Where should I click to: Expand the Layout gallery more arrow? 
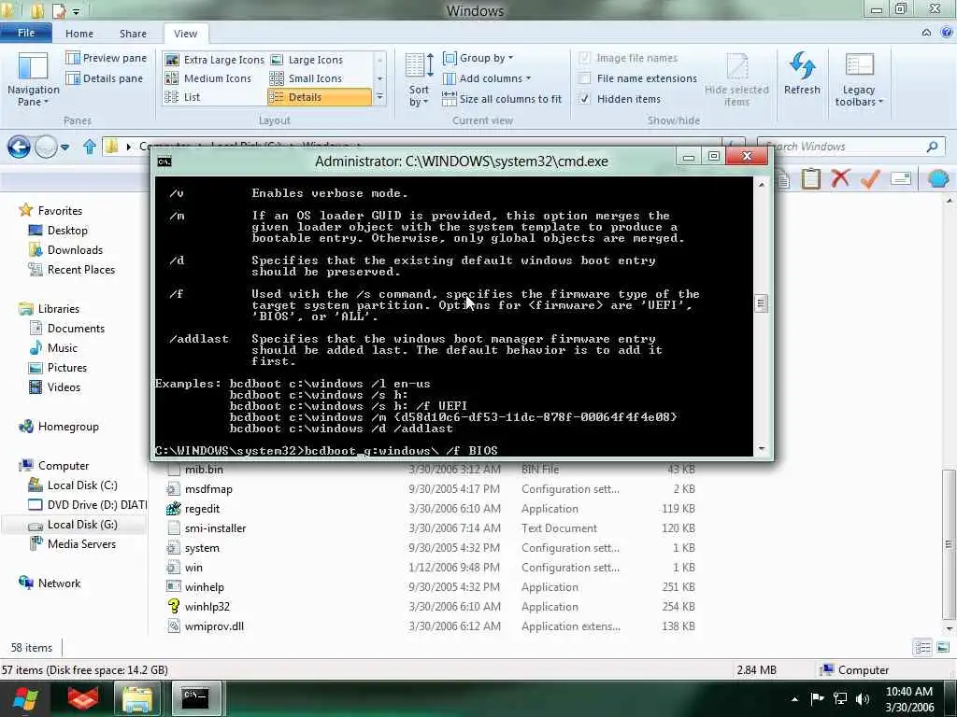tap(379, 97)
